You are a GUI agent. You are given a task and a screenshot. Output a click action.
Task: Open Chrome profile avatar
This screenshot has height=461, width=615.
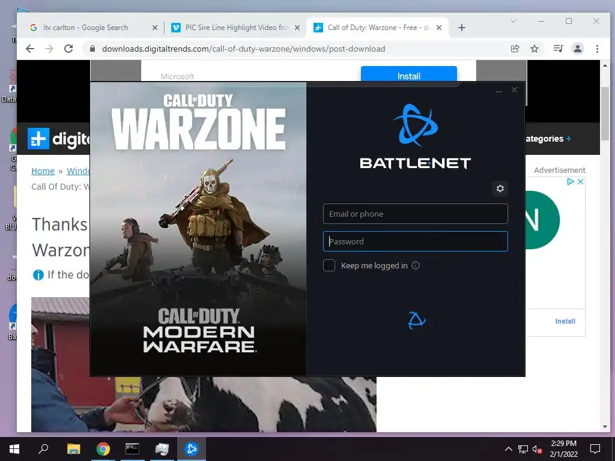pos(578,49)
